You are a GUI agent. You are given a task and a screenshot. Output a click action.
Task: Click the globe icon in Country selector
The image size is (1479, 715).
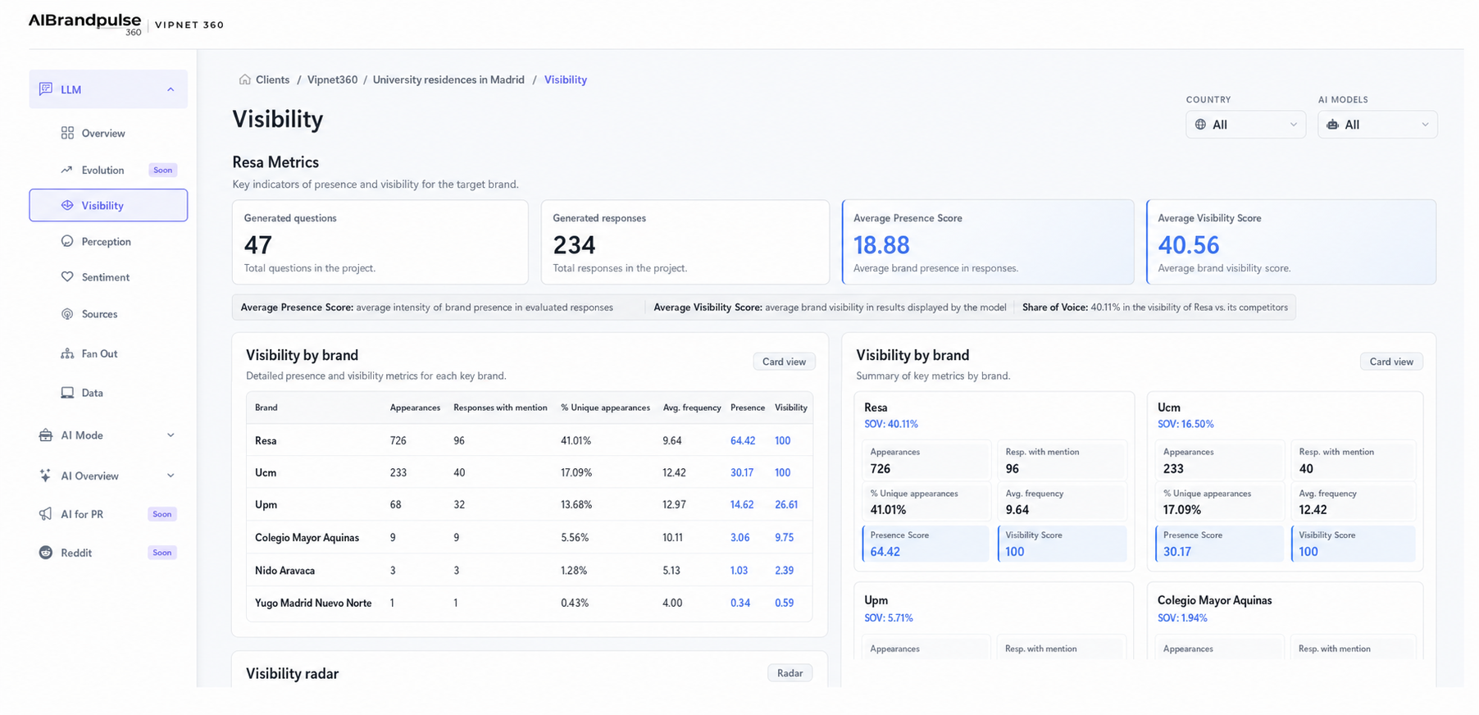(x=1200, y=125)
